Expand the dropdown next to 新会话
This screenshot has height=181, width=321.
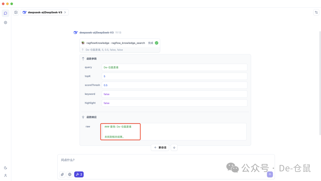pos(174,147)
